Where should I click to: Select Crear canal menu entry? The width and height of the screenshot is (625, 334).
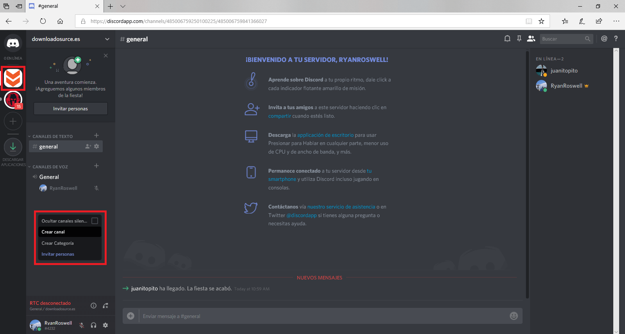pyautogui.click(x=70, y=232)
